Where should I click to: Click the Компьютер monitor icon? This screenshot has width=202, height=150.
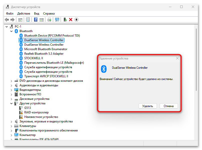pyautogui.click(x=16, y=135)
